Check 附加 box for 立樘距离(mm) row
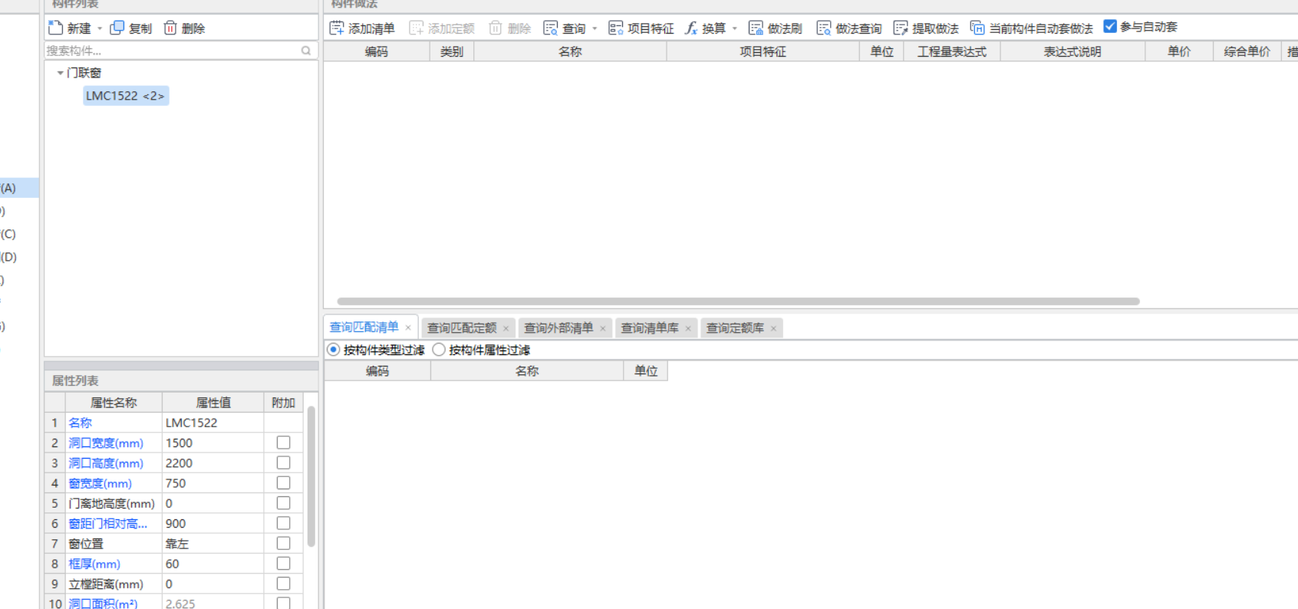This screenshot has height=609, width=1298. pos(283,583)
